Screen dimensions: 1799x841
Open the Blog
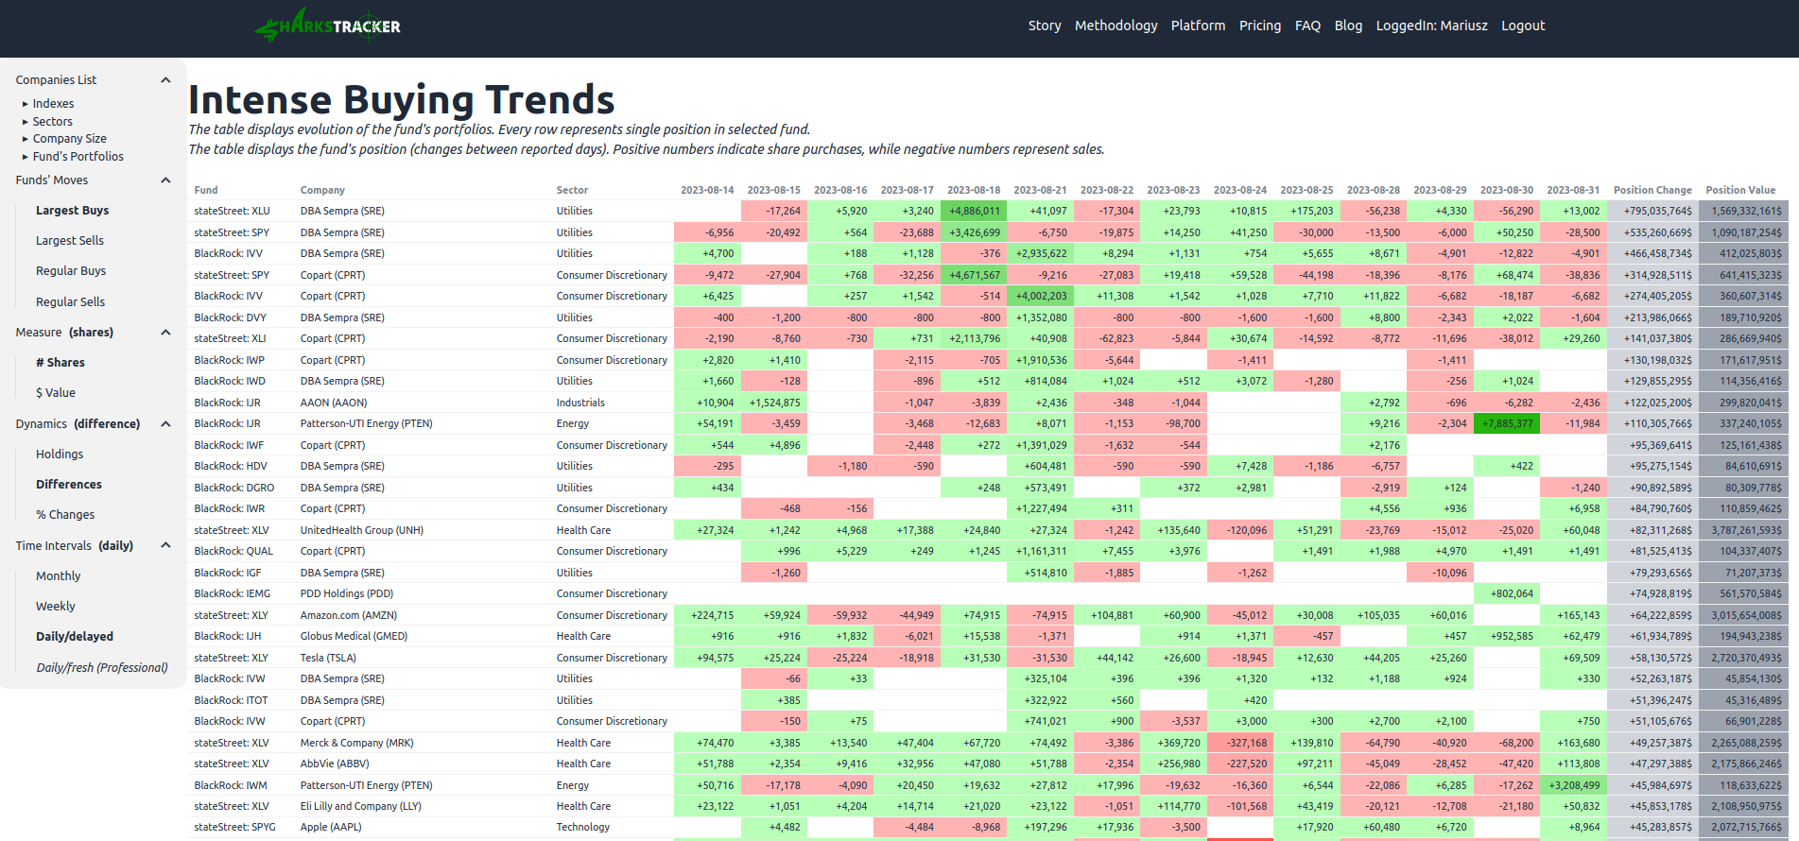coord(1348,26)
